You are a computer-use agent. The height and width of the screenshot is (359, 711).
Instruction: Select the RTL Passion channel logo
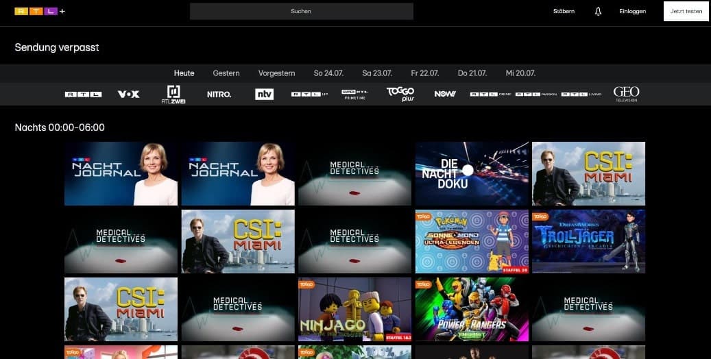536,95
